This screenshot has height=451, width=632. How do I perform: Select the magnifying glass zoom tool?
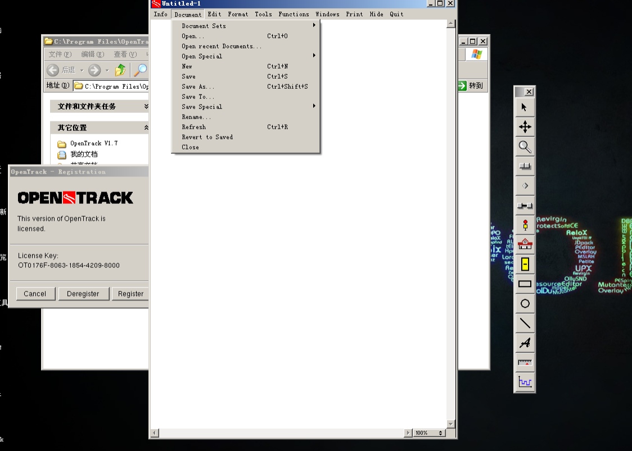pos(525,147)
